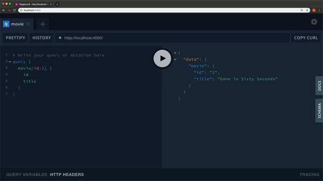This screenshot has width=323, height=181.
Task: Run the query with the play button
Action: (x=163, y=58)
